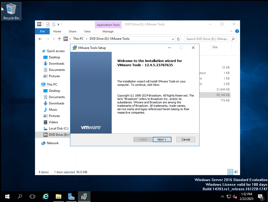Open the File menu in Explorer
268x202 pixels.
[42, 31]
